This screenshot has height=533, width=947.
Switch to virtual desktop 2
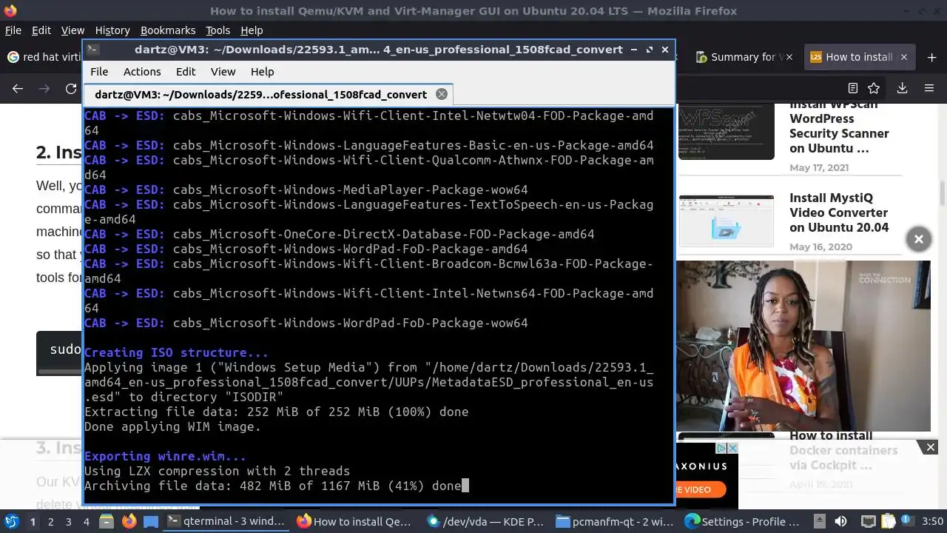(50, 521)
